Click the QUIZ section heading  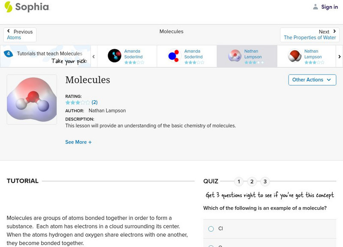[211, 181]
